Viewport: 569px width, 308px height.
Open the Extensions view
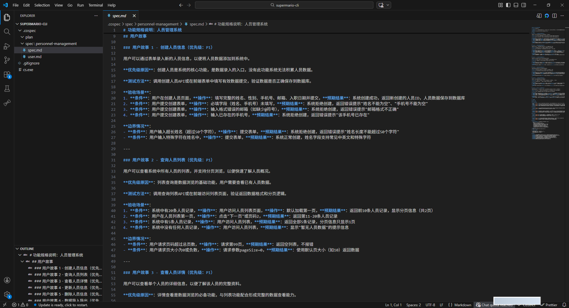point(7,75)
